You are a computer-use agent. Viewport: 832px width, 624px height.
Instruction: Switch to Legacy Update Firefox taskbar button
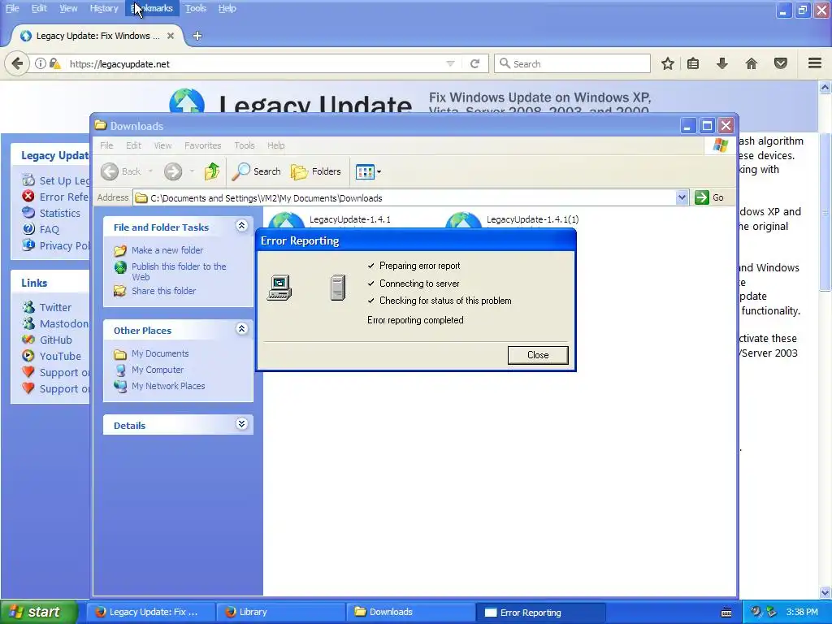pos(150,613)
